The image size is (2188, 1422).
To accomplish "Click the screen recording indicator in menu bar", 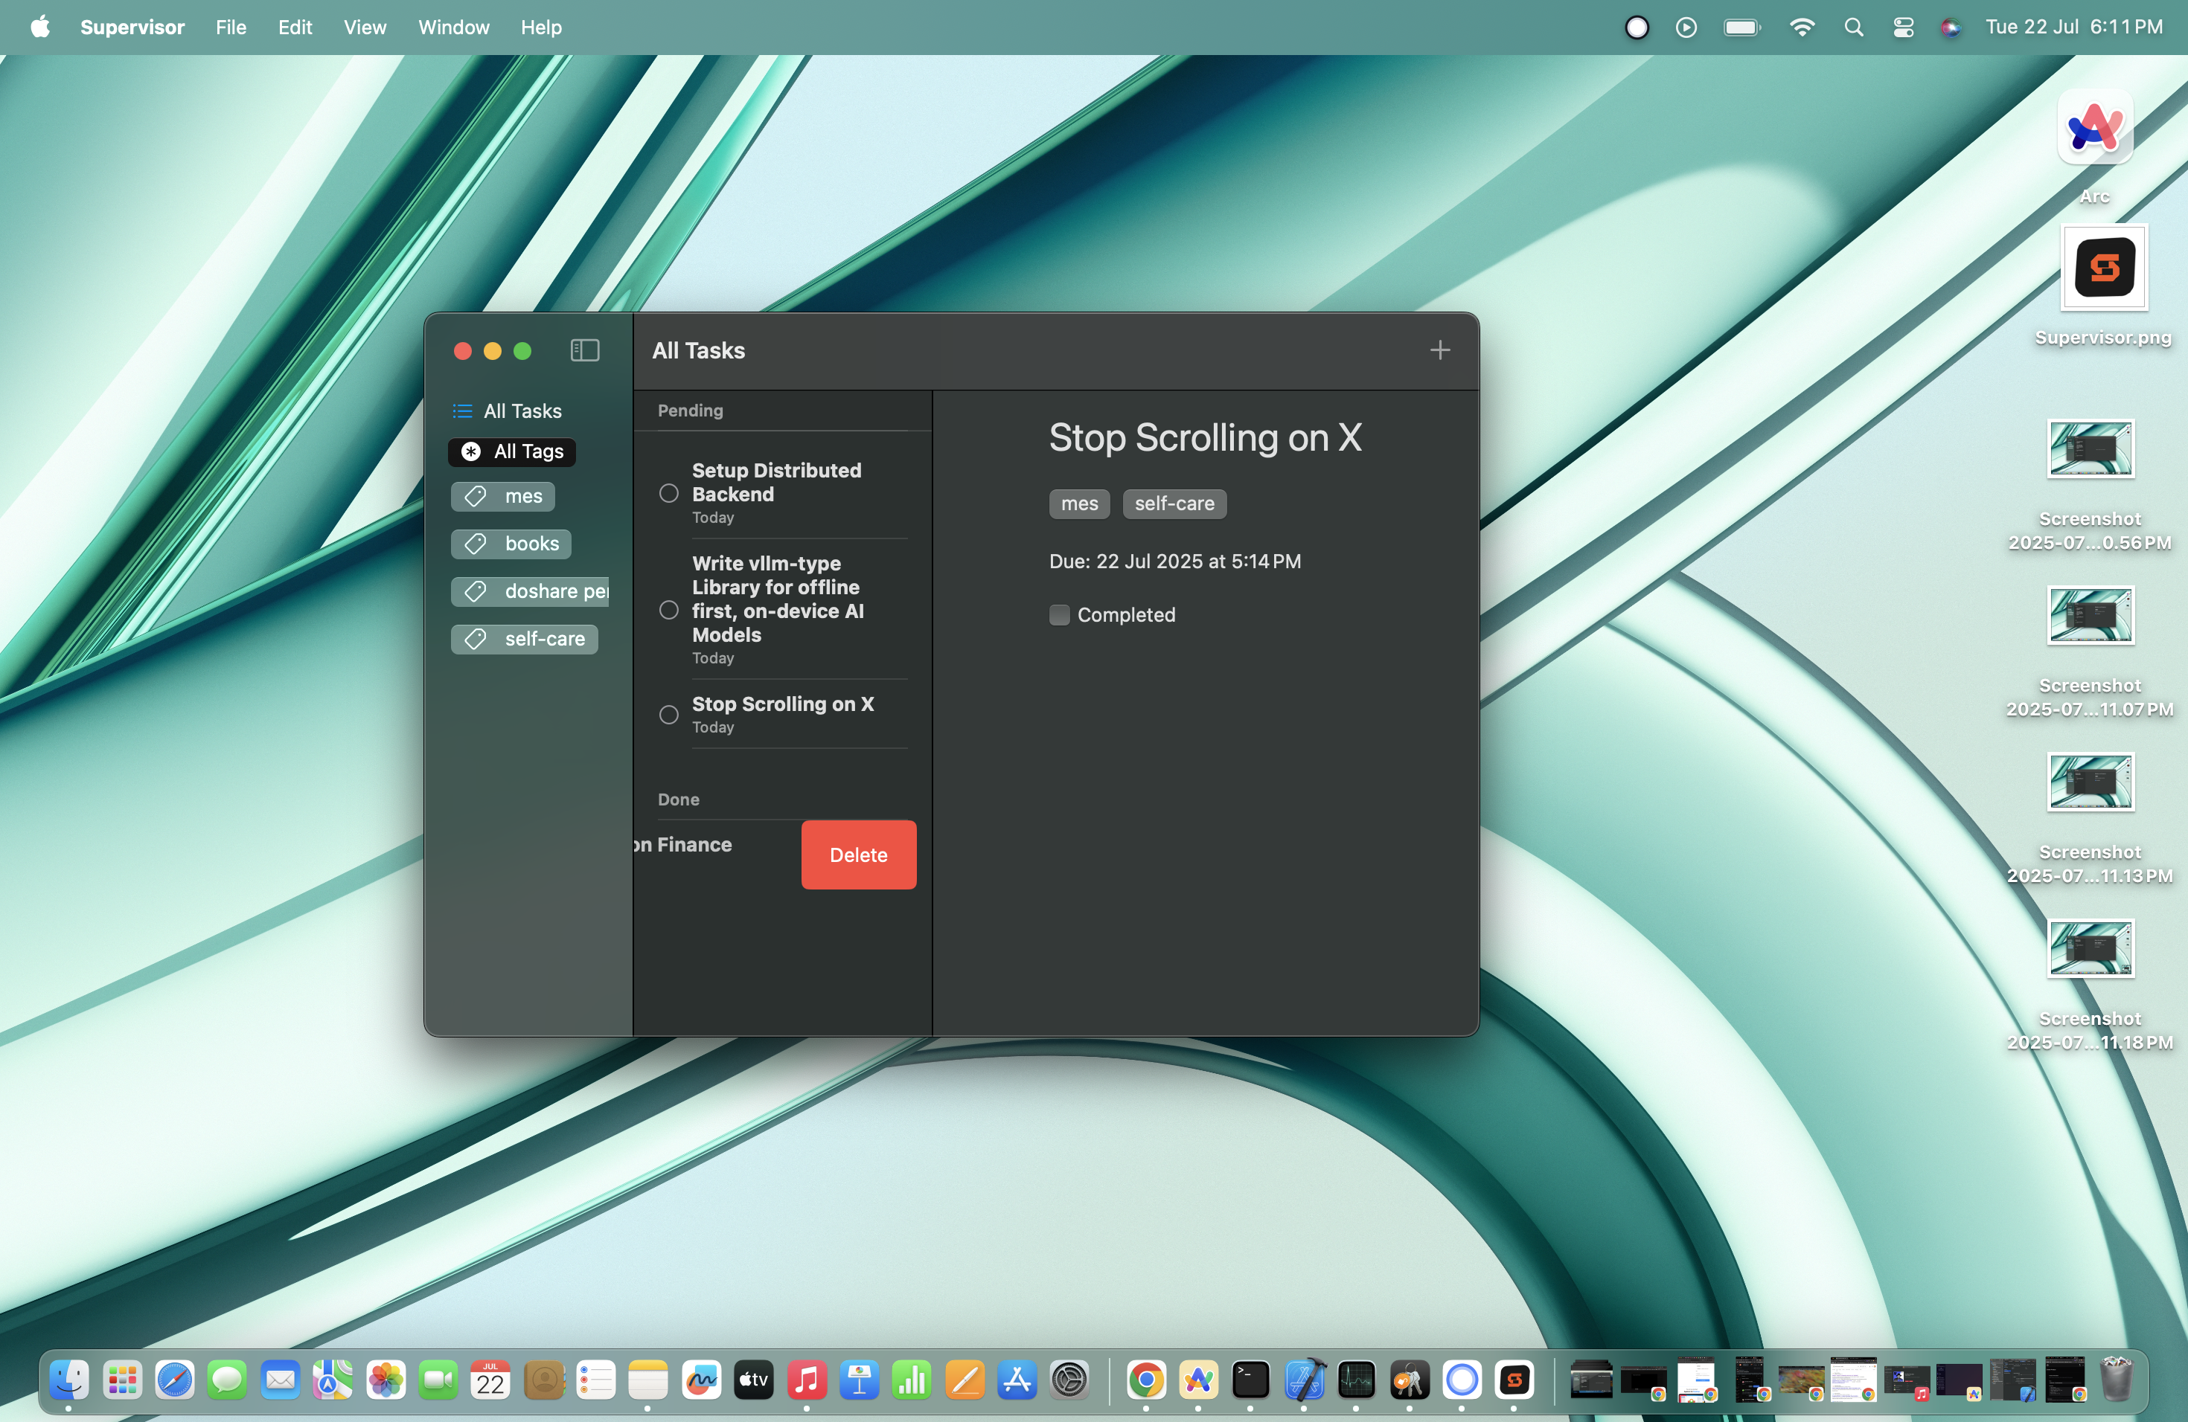I will (1637, 28).
